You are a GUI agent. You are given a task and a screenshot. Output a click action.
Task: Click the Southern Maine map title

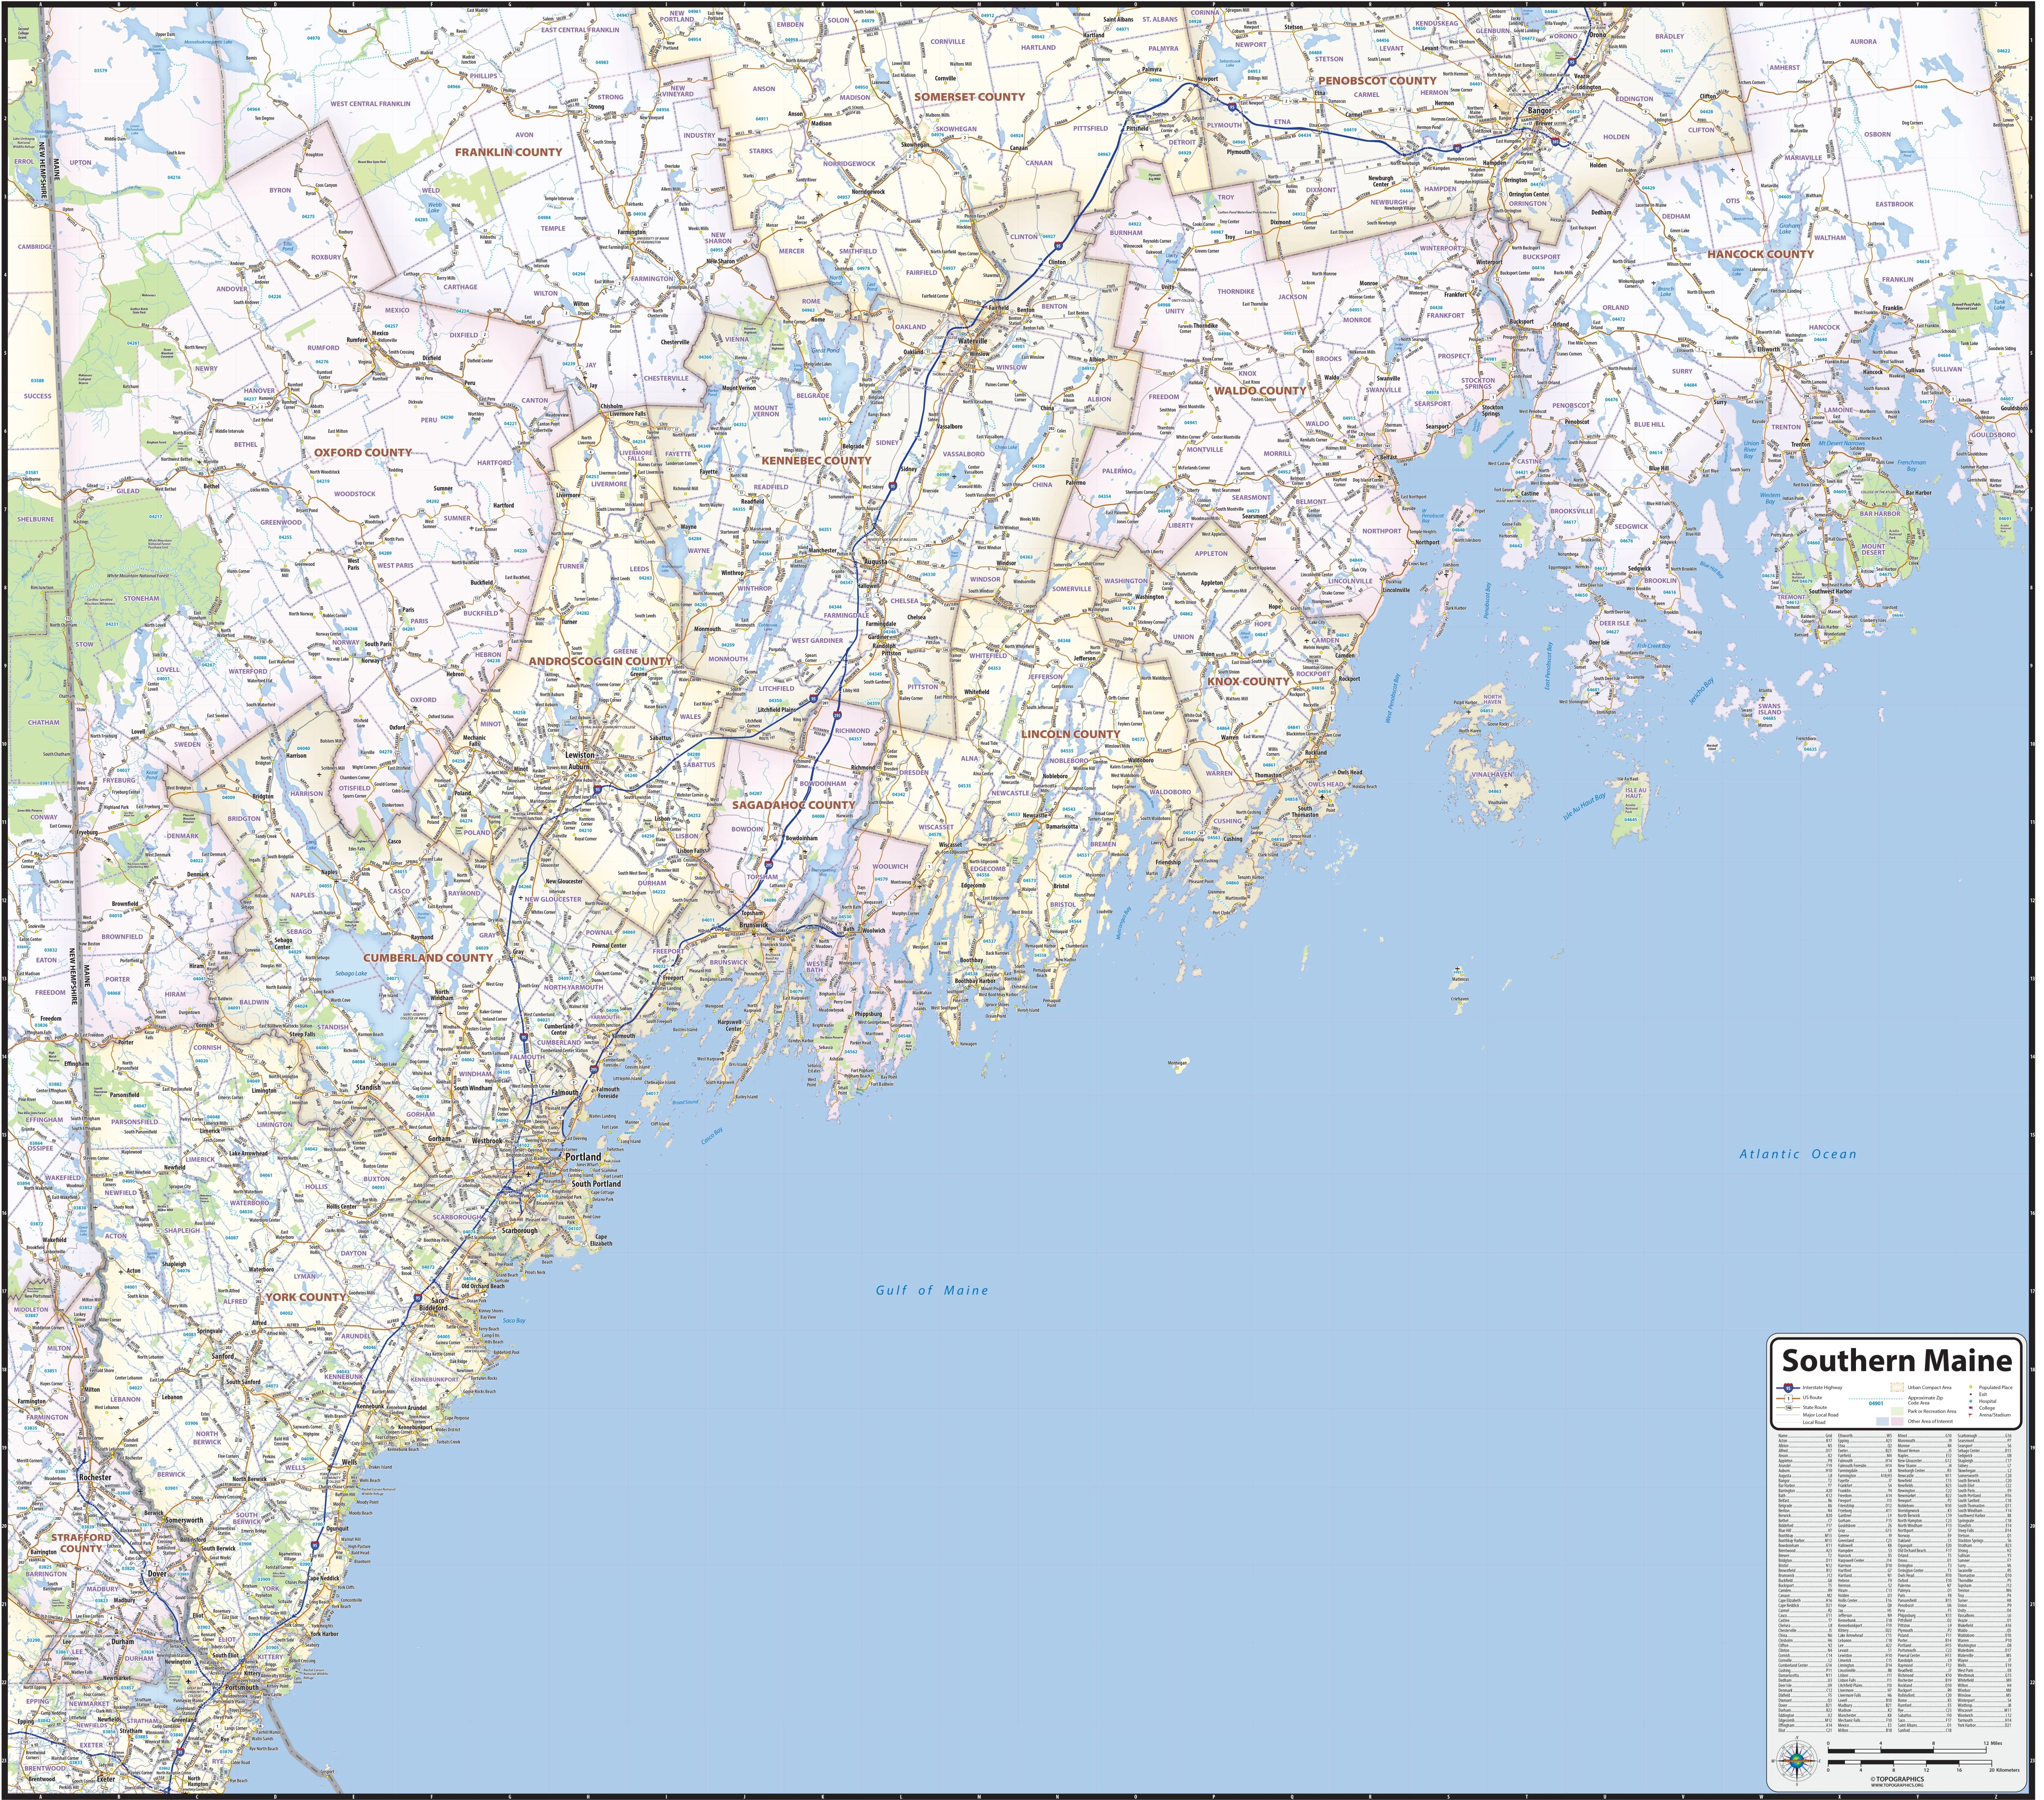click(1896, 1360)
